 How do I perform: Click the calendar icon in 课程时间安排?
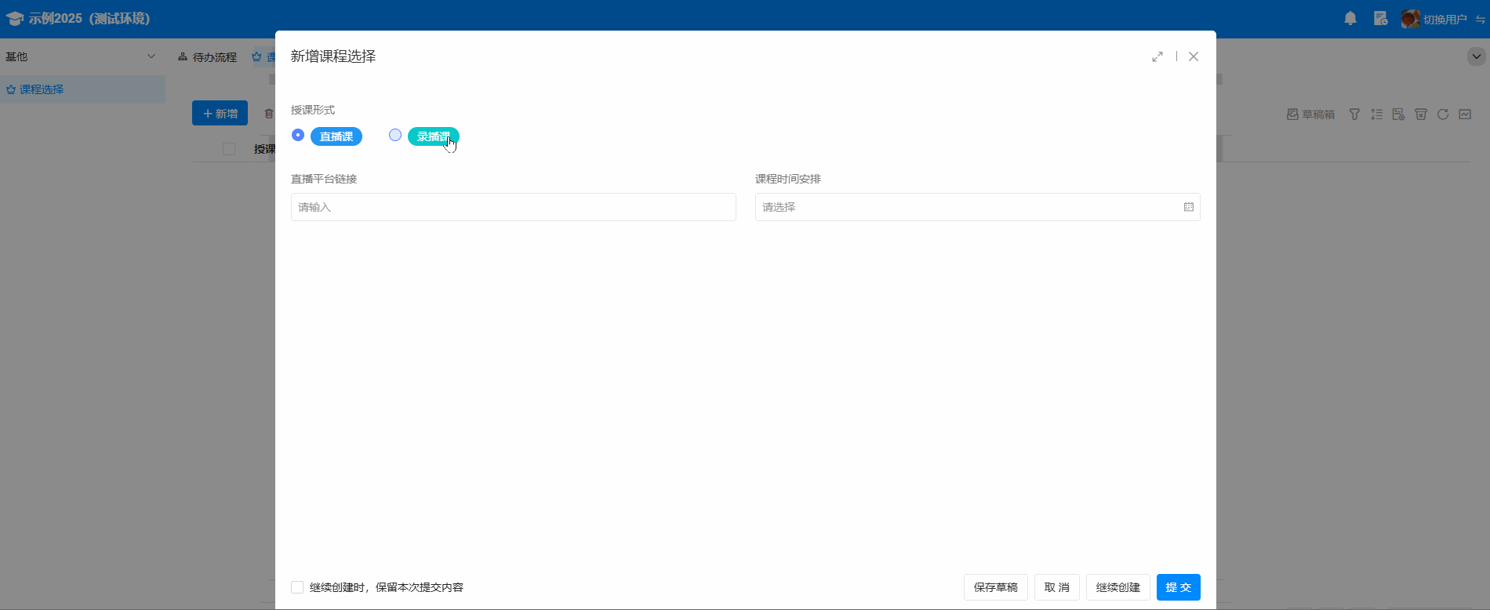(x=1188, y=207)
